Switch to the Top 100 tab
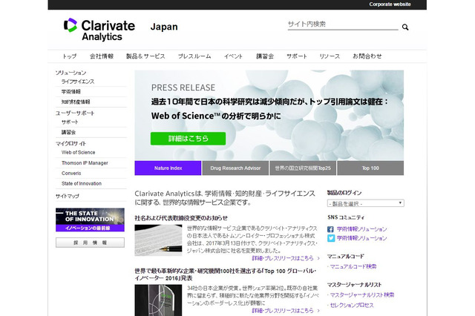Screen dimensions: 475x316 [x=370, y=168]
